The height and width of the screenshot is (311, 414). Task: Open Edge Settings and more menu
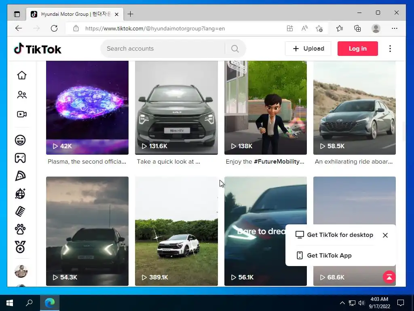click(395, 28)
